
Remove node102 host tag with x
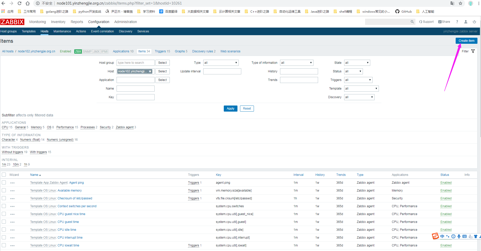pyautogui.click(x=150, y=71)
